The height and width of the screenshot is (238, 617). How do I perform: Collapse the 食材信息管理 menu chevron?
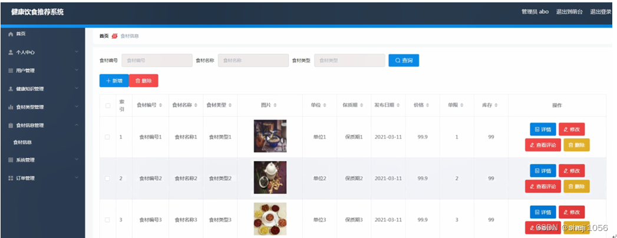tap(77, 125)
